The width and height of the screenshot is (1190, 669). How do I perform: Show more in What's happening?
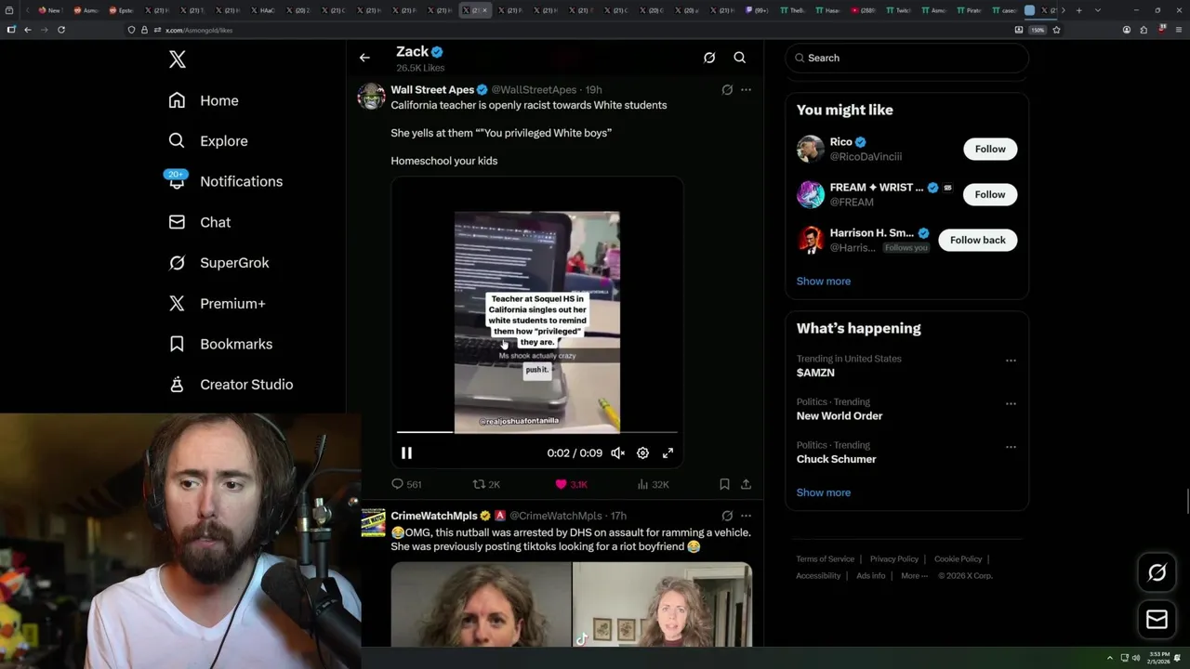pos(823,492)
